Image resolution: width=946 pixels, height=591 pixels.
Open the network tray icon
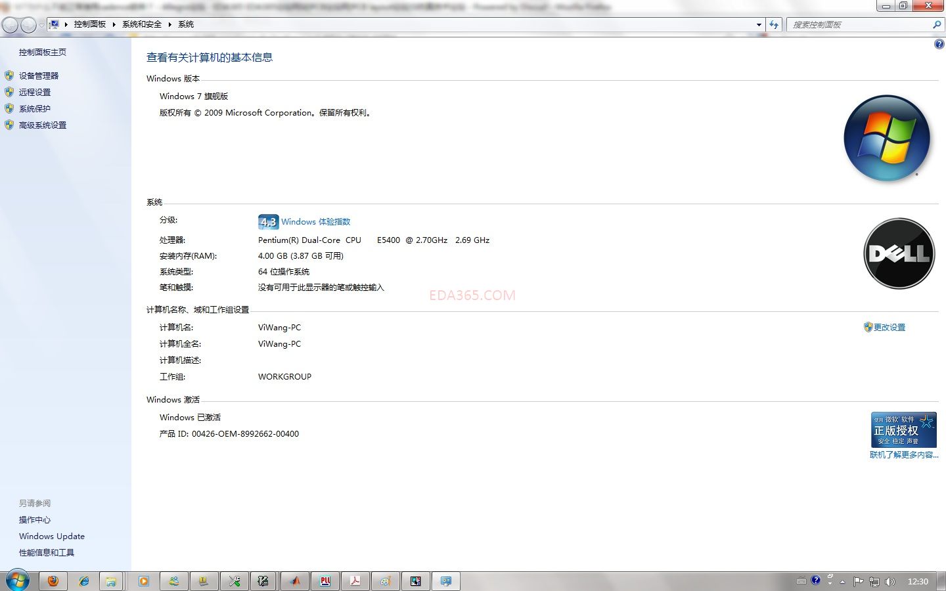tap(874, 581)
